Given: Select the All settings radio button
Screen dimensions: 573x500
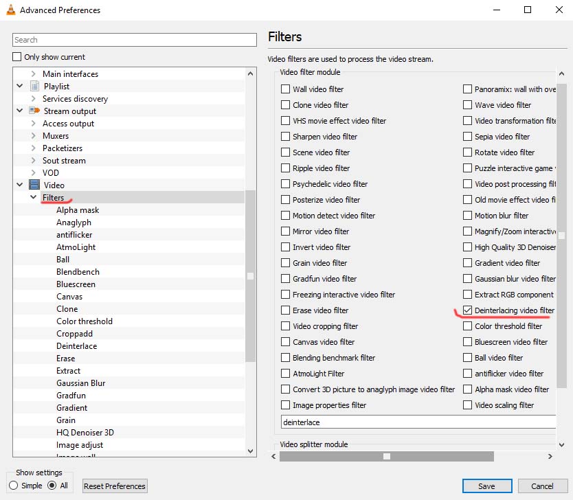Looking at the screenshot, I should pyautogui.click(x=52, y=486).
